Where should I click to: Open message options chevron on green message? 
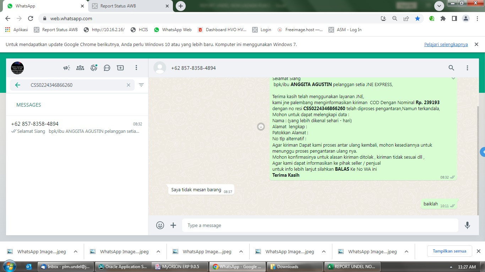pos(453,78)
